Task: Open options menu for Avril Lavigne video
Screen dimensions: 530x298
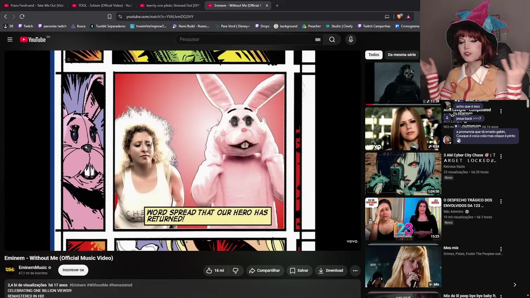Action: pyautogui.click(x=501, y=111)
